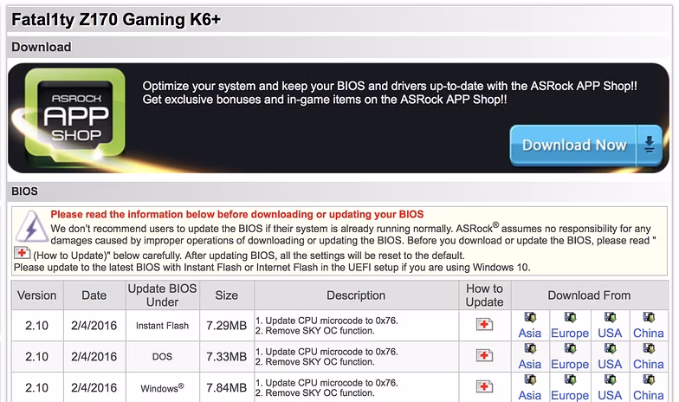Open How to Update for Instant Flash row

(x=485, y=324)
